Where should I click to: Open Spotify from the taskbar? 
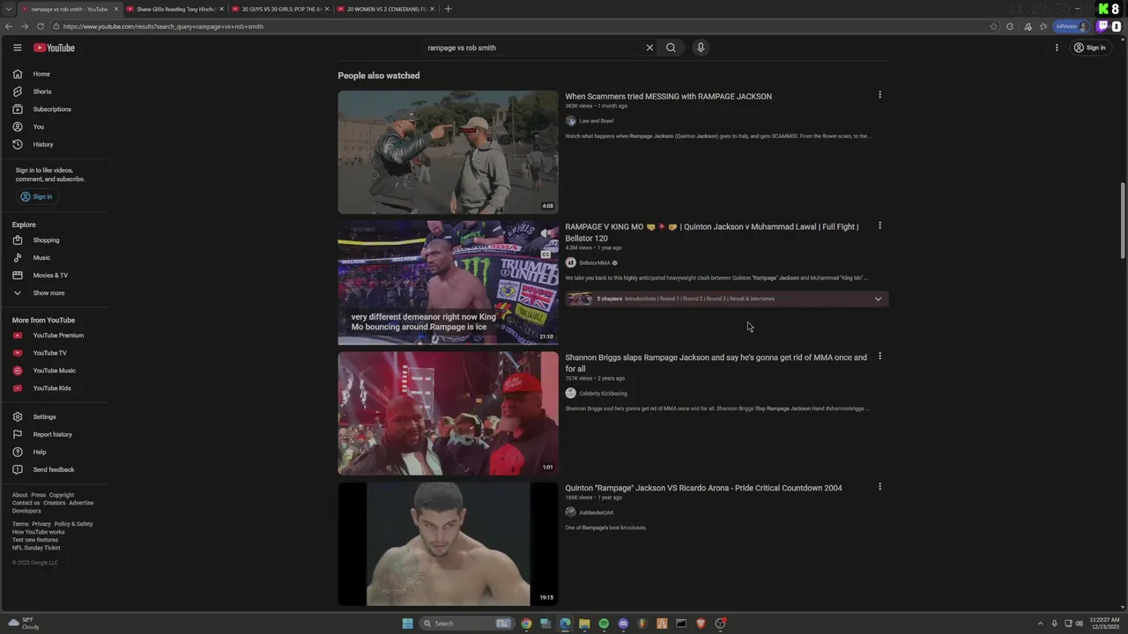[x=604, y=623]
